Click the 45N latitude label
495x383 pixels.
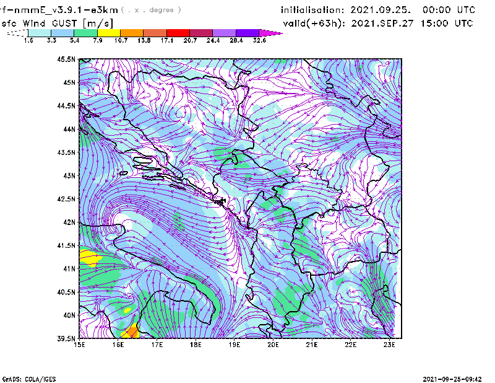[69, 82]
